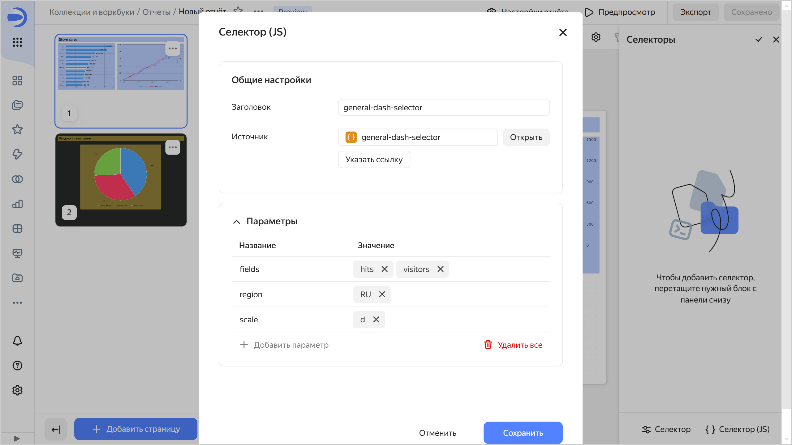Open options menu on page 2 thumbnail
This screenshot has width=792, height=445.
pos(173,147)
